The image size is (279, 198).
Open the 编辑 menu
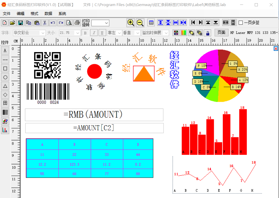tap(21, 14)
